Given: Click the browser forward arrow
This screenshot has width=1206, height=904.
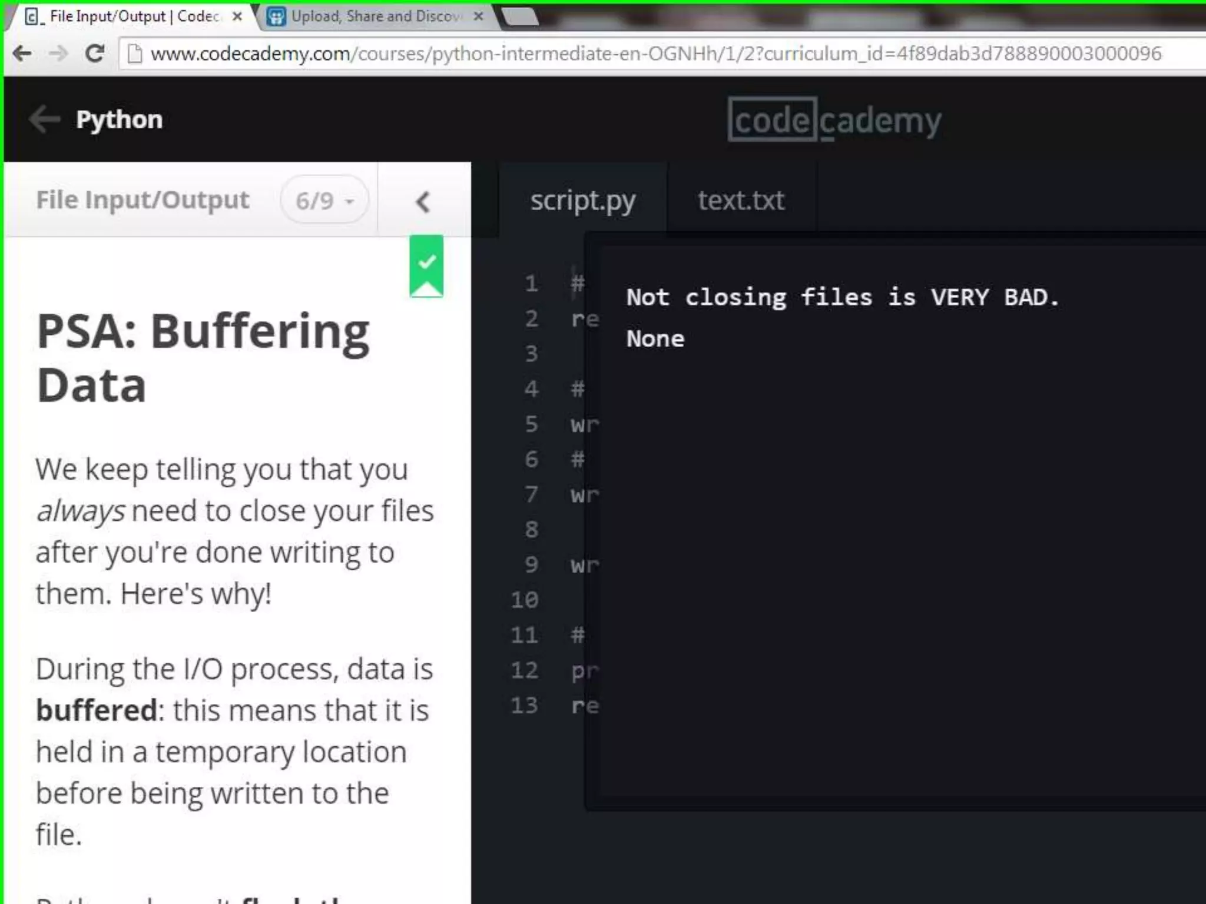Looking at the screenshot, I should pyautogui.click(x=58, y=54).
